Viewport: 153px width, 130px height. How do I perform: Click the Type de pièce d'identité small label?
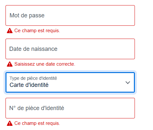(33, 78)
